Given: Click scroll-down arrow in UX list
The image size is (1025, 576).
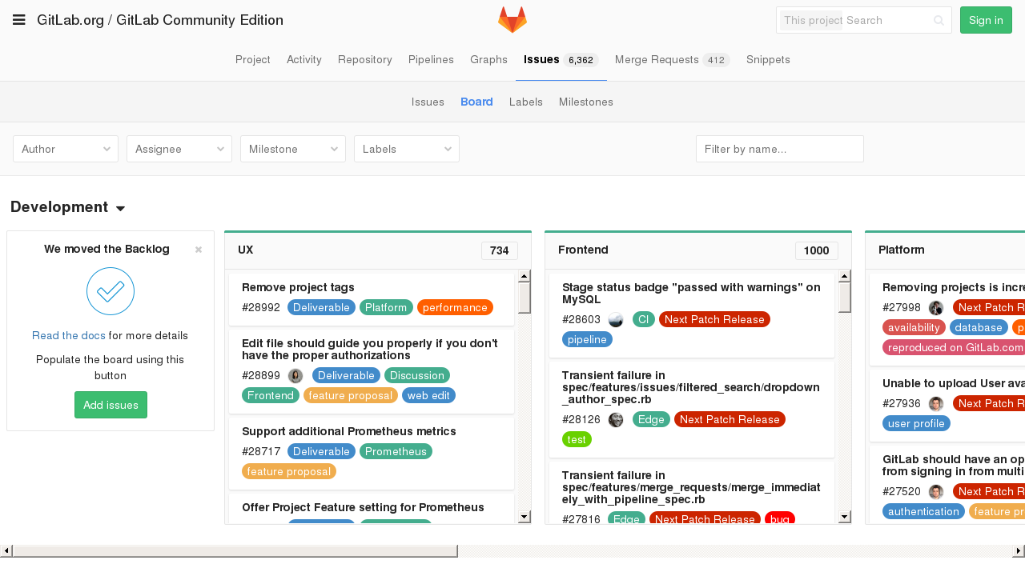Looking at the screenshot, I should (525, 517).
